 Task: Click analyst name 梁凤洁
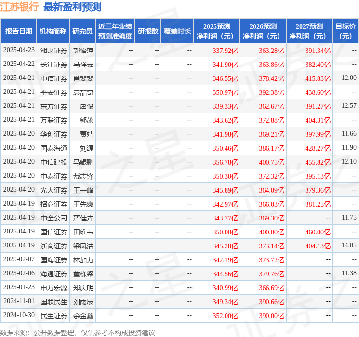[x=83, y=246]
